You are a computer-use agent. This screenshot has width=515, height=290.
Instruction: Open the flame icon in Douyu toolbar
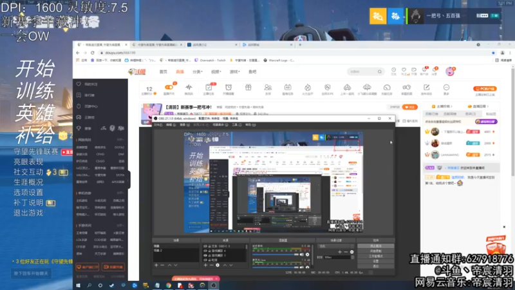[308, 88]
